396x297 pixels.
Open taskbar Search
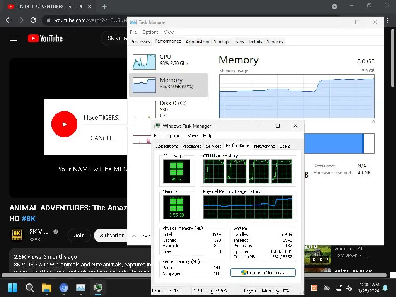[29, 288]
